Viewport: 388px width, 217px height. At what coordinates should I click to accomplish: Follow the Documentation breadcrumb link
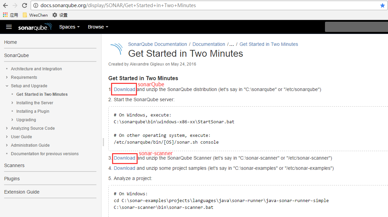(209, 44)
